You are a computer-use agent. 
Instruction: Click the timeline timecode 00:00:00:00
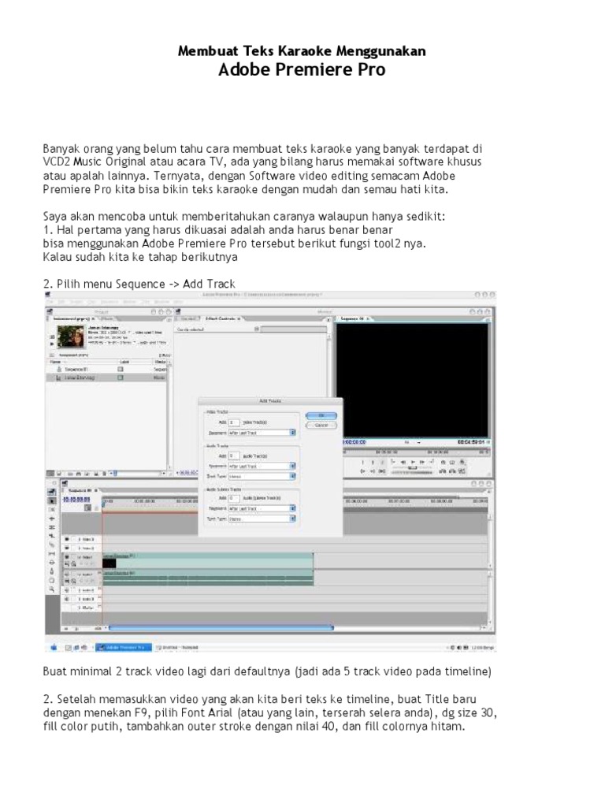coord(76,499)
